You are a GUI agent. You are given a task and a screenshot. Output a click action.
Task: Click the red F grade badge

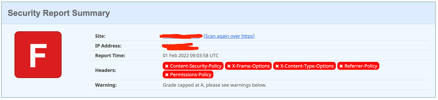tap(38, 55)
